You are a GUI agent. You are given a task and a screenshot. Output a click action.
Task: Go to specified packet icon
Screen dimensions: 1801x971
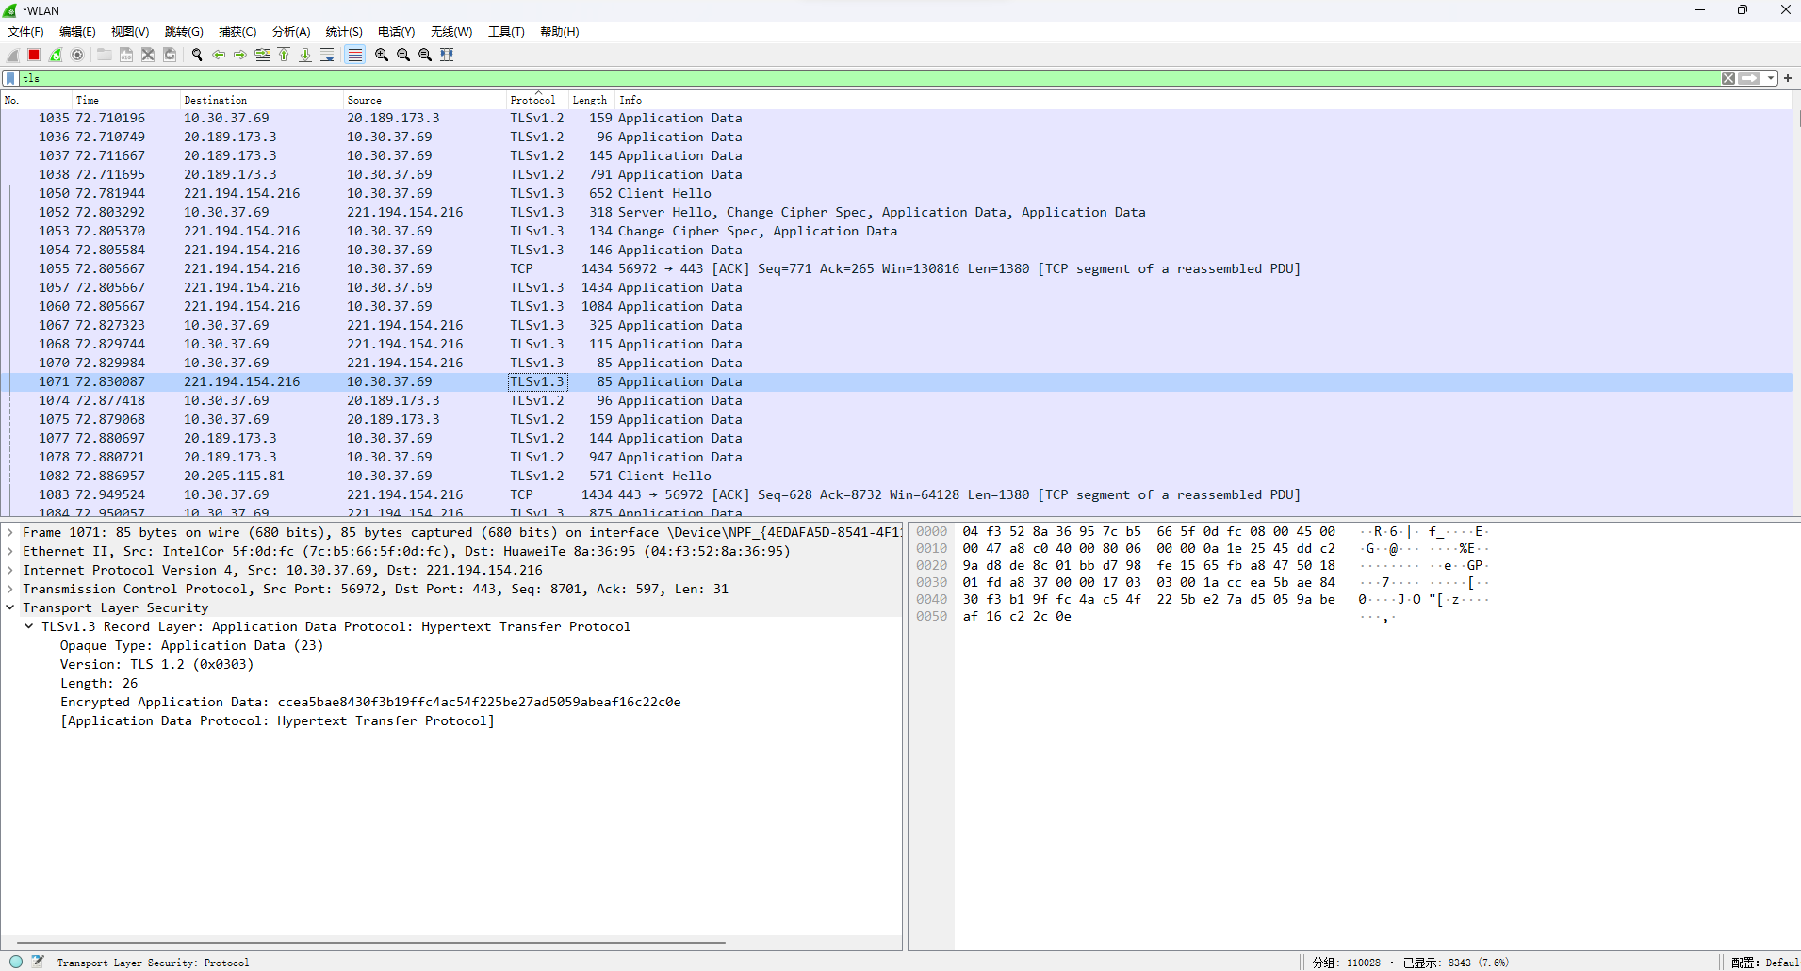tap(262, 55)
